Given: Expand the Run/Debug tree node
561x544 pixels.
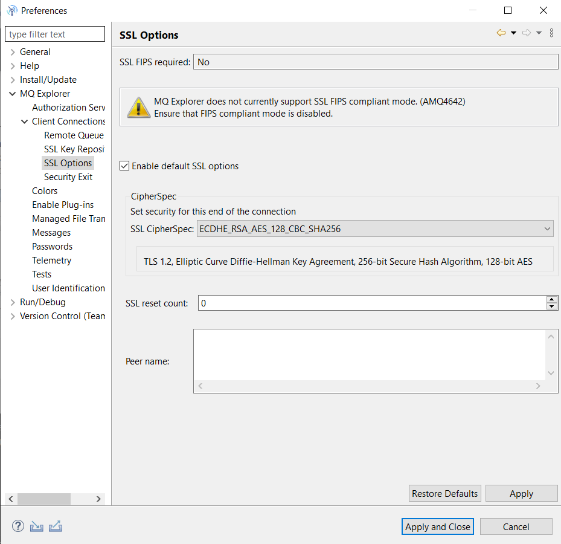Looking at the screenshot, I should pos(13,302).
